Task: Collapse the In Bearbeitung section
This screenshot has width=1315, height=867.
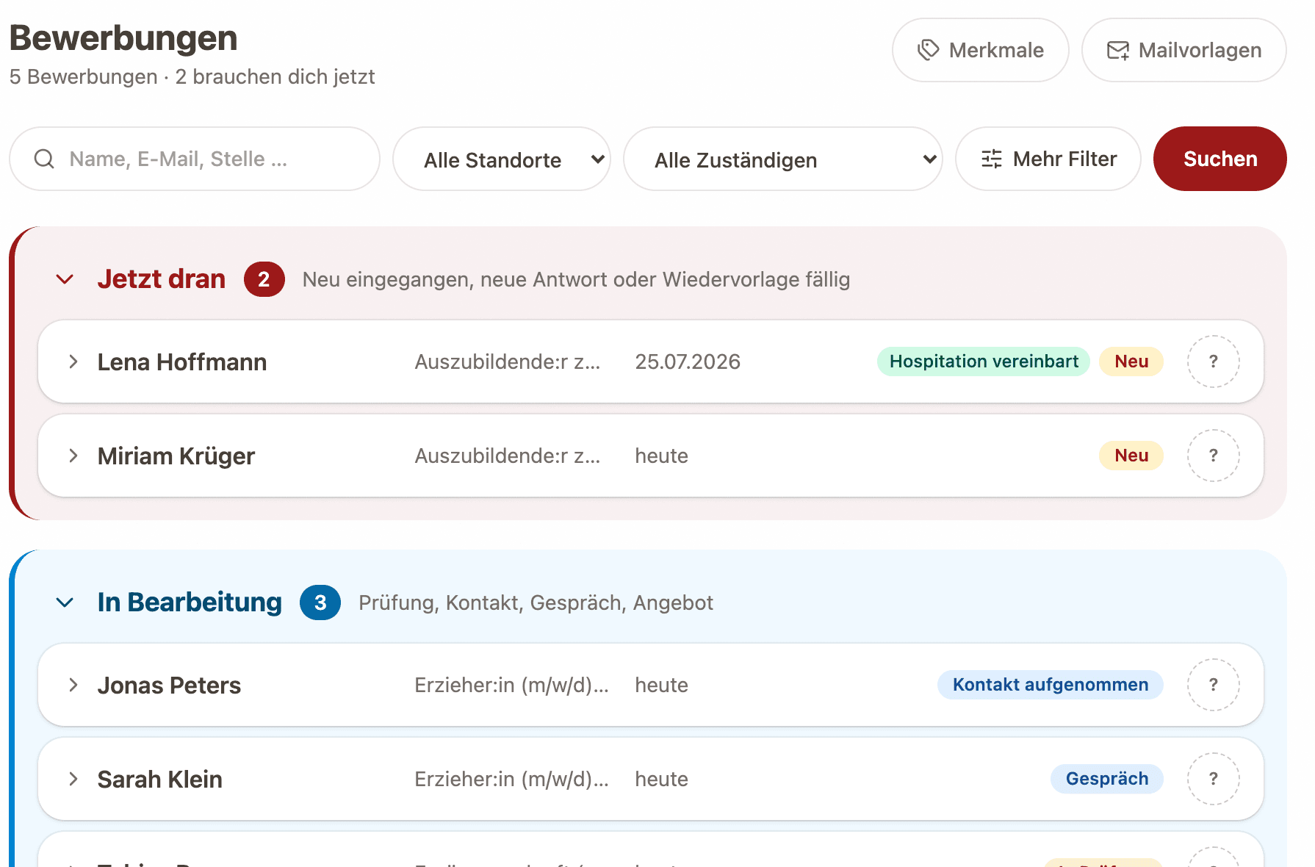Action: coord(65,602)
